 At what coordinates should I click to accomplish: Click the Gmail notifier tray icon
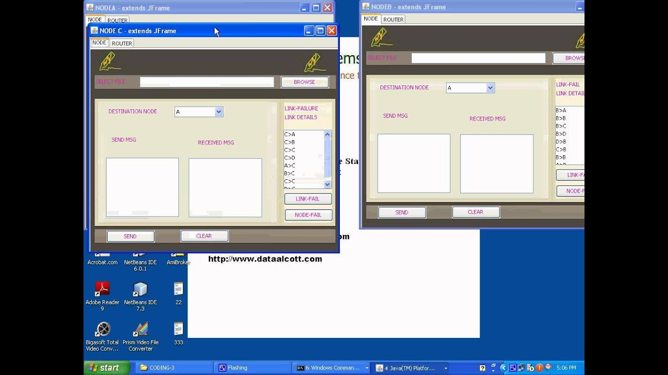click(548, 367)
